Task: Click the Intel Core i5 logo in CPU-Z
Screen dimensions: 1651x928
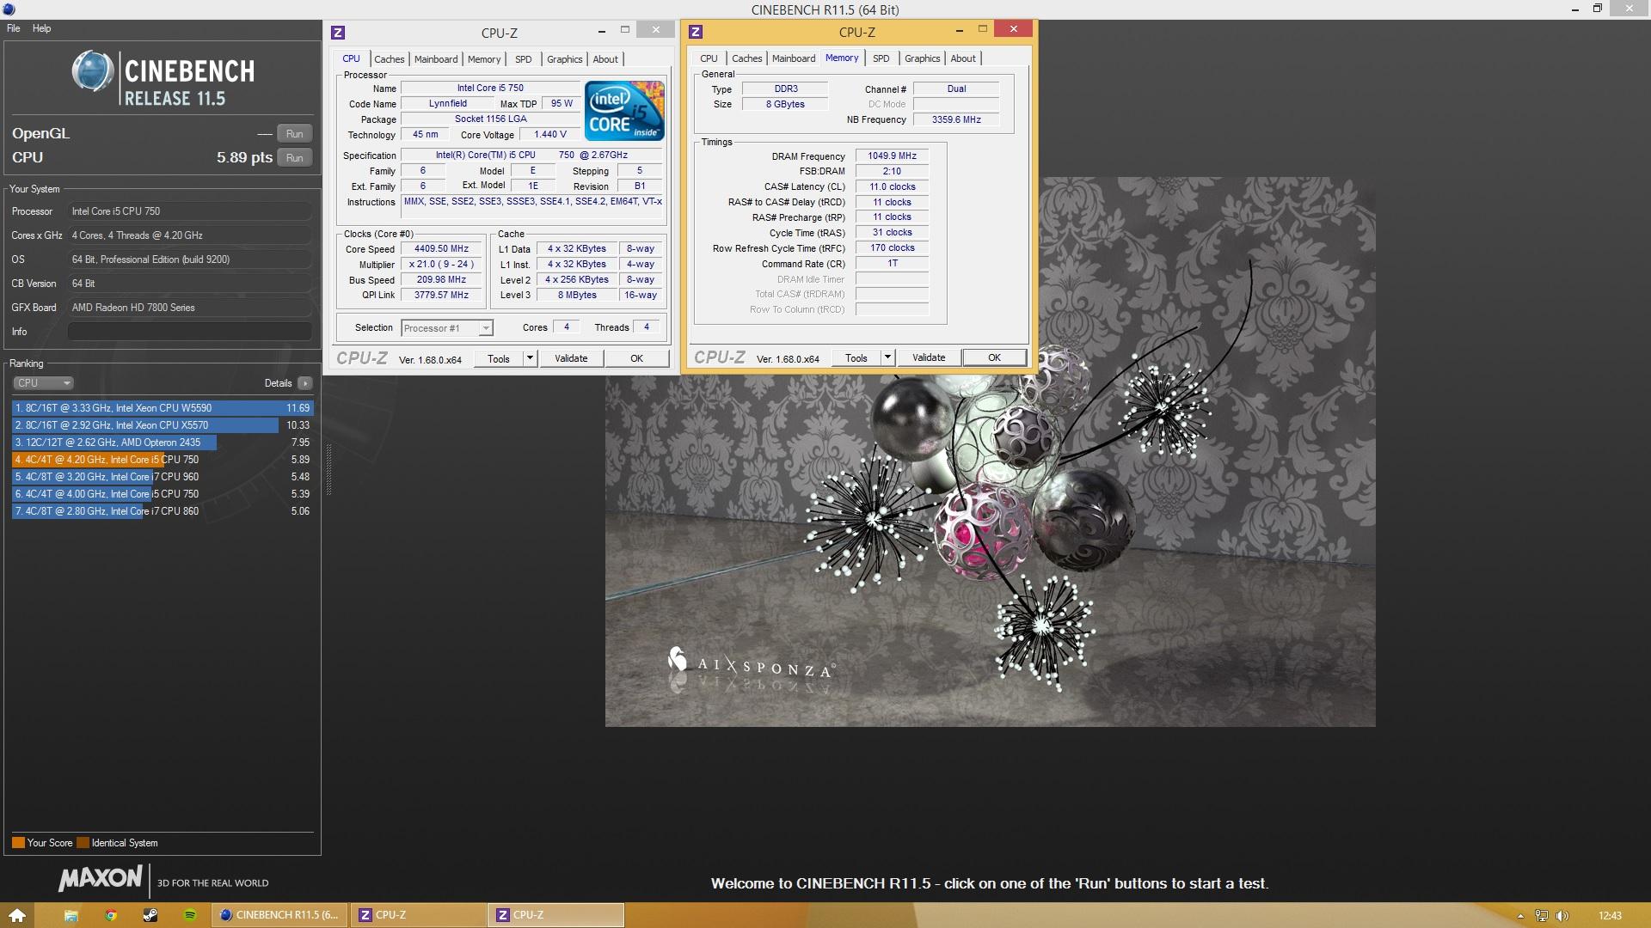Action: 625,111
